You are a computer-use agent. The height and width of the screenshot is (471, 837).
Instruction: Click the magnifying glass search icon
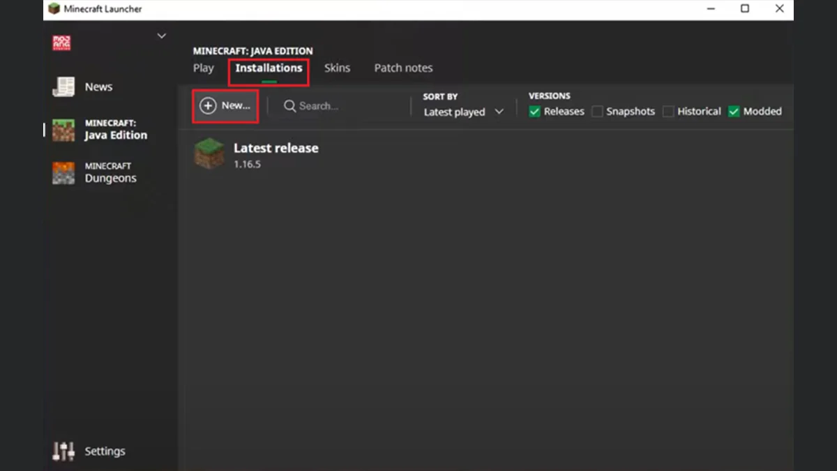(290, 106)
